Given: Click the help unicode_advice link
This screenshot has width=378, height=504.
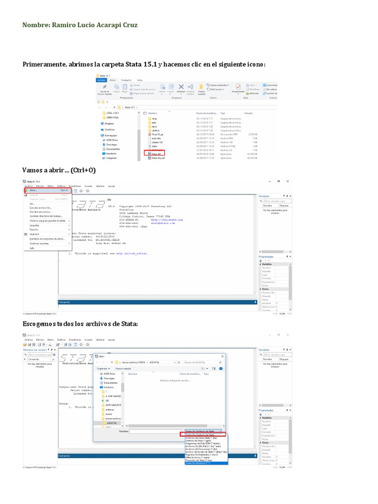Looking at the screenshot, I should 132,253.
